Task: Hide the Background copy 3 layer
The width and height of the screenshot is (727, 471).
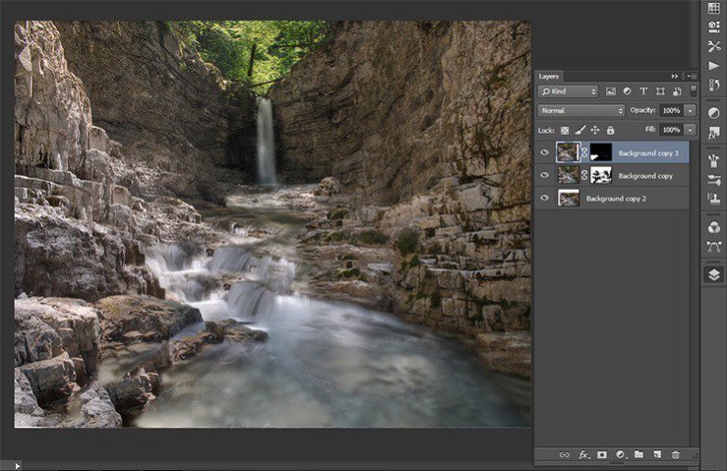Action: (x=544, y=152)
